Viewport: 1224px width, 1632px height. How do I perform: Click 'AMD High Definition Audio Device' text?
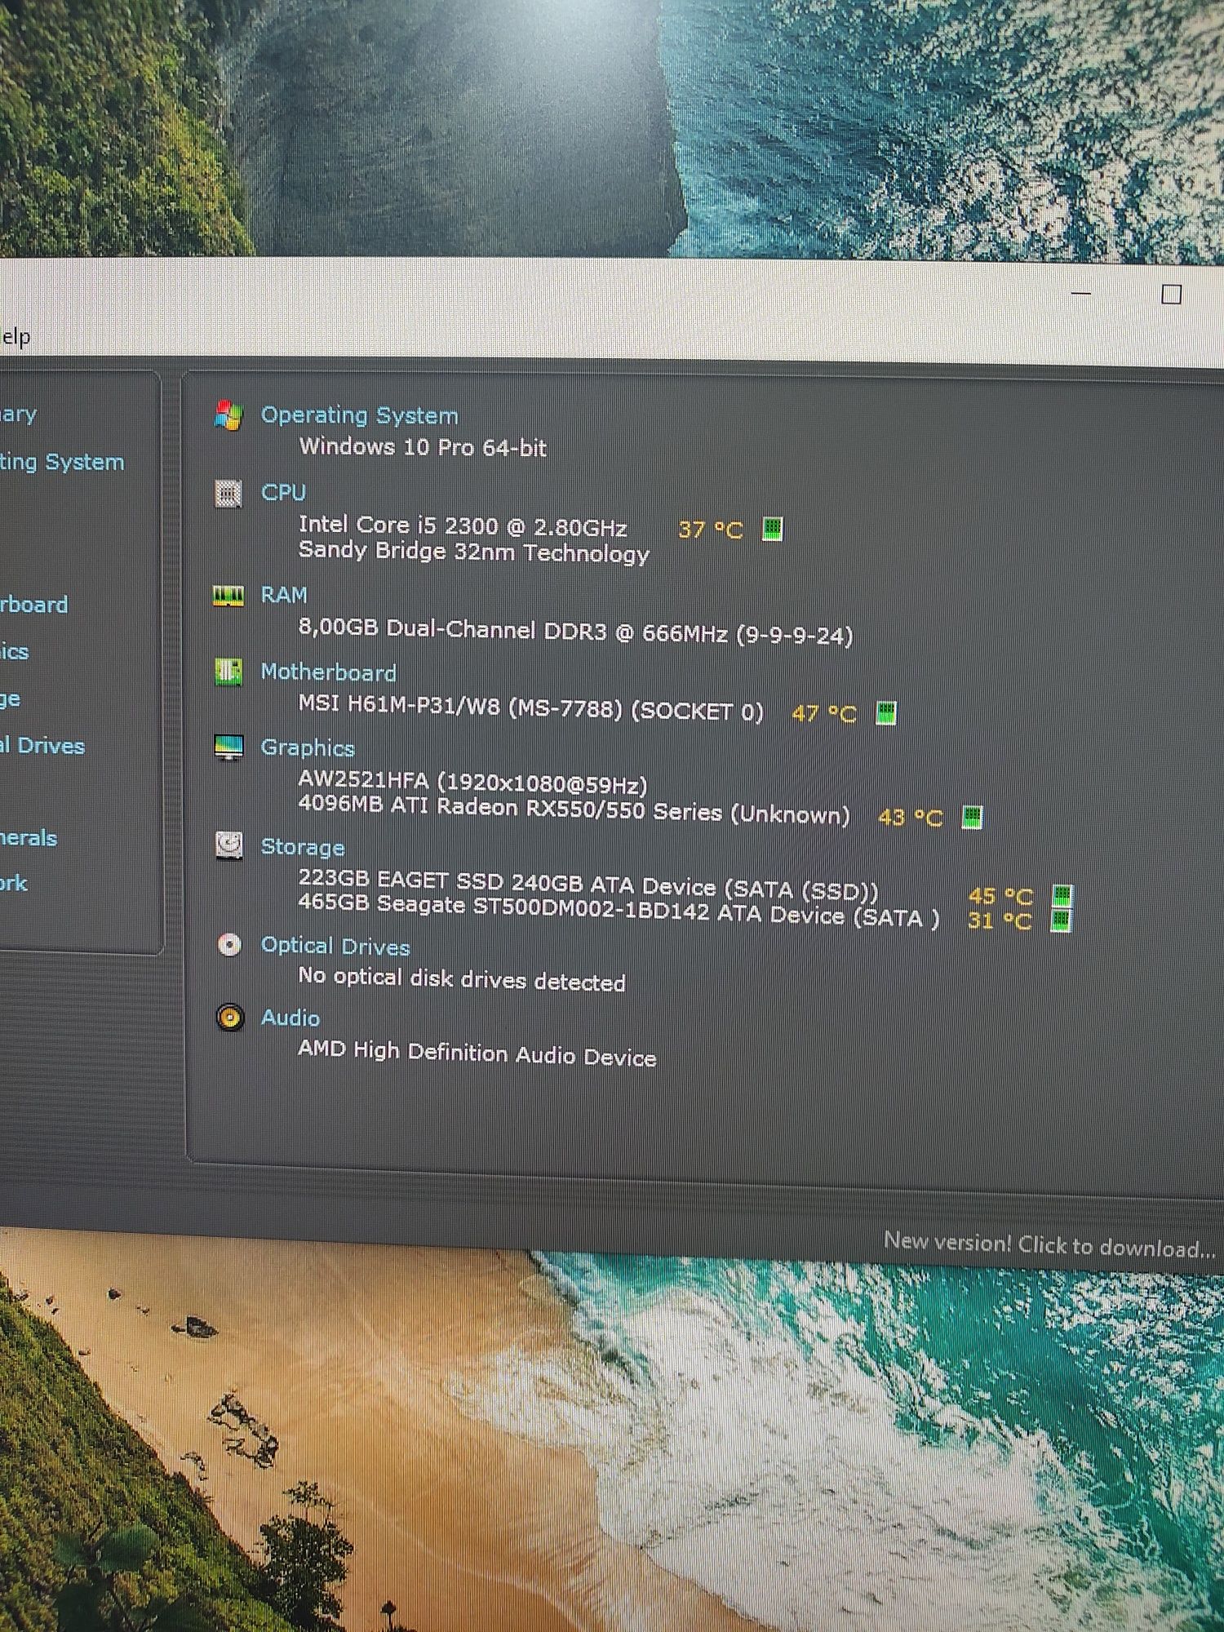[477, 1053]
